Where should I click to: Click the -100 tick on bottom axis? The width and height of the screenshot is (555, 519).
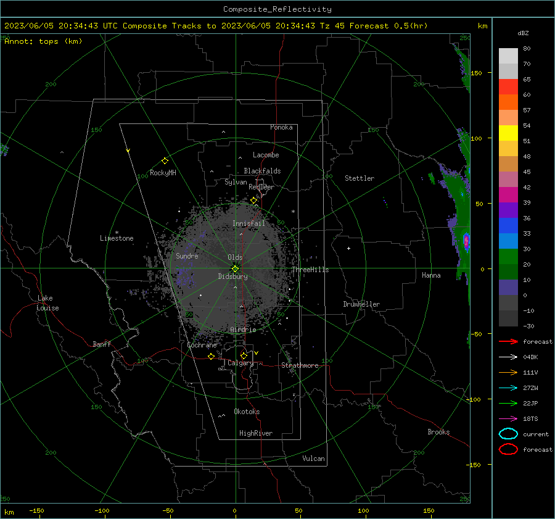(102, 511)
